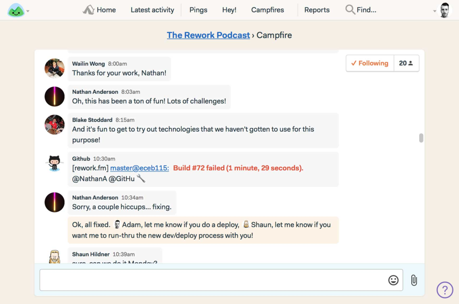Click the Github octocat avatar icon
The height and width of the screenshot is (304, 459).
(55, 163)
